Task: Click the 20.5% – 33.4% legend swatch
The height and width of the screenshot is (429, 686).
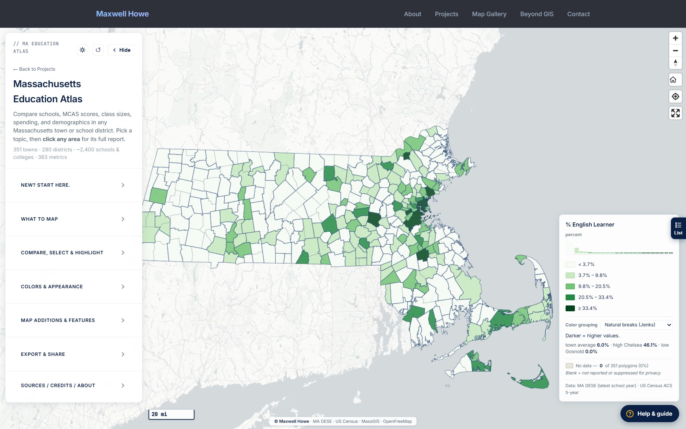Action: click(x=570, y=297)
